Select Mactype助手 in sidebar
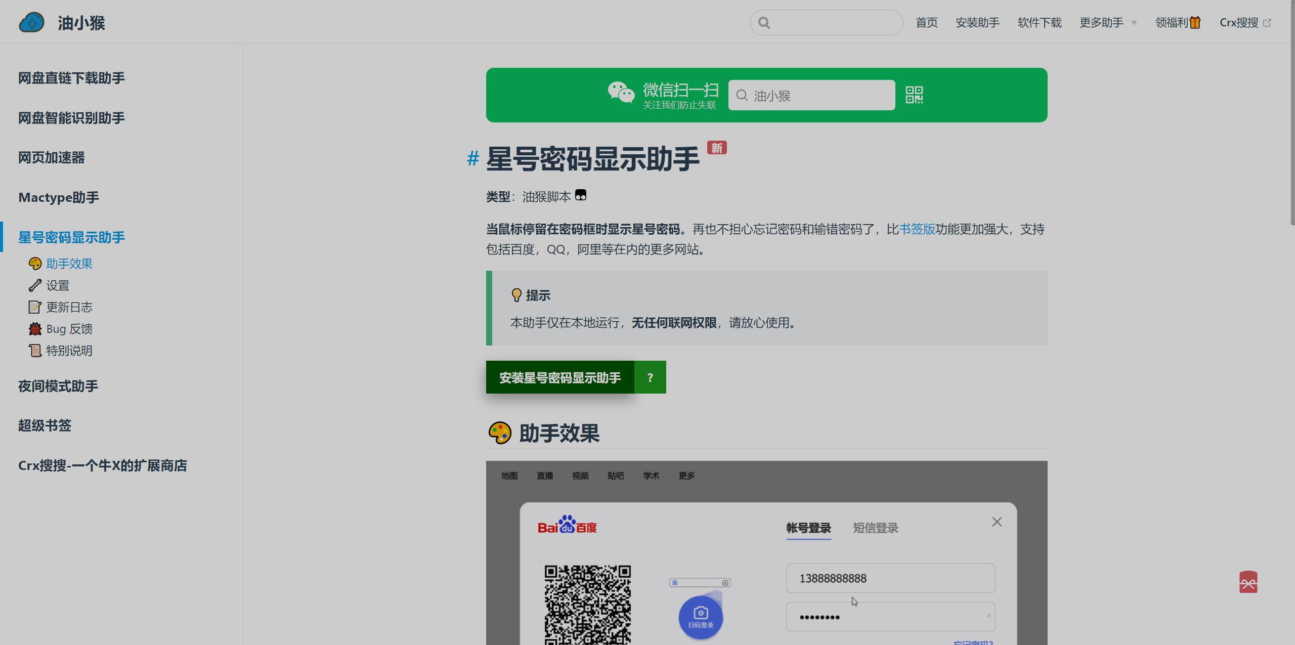 point(59,197)
